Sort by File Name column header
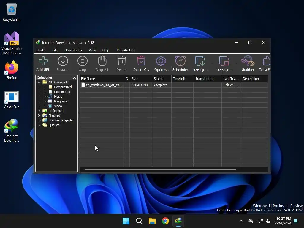The image size is (304, 228). pyautogui.click(x=102, y=79)
